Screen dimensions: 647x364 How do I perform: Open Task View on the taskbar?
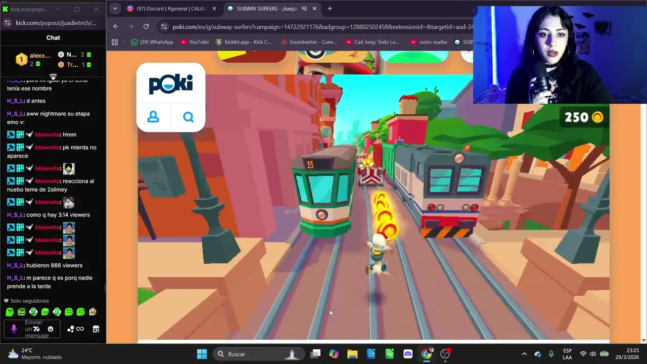315,354
